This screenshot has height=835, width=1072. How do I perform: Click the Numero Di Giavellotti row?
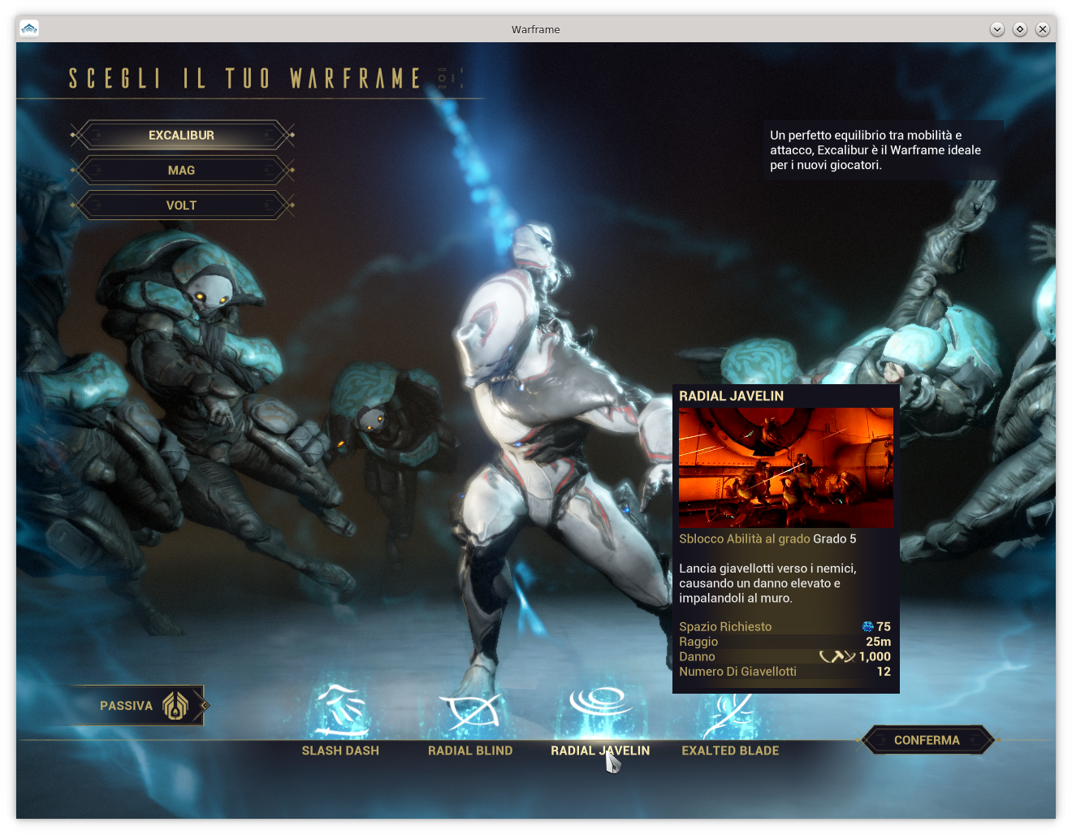pos(785,672)
